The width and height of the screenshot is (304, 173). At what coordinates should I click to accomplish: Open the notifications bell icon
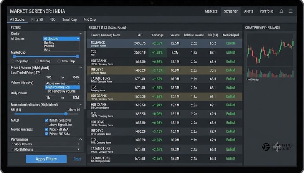click(x=281, y=11)
